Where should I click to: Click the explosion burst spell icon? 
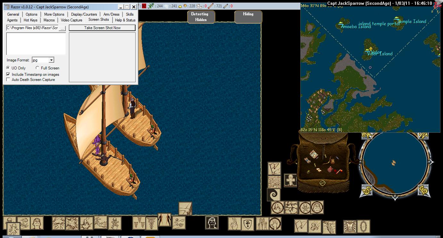click(x=72, y=223)
